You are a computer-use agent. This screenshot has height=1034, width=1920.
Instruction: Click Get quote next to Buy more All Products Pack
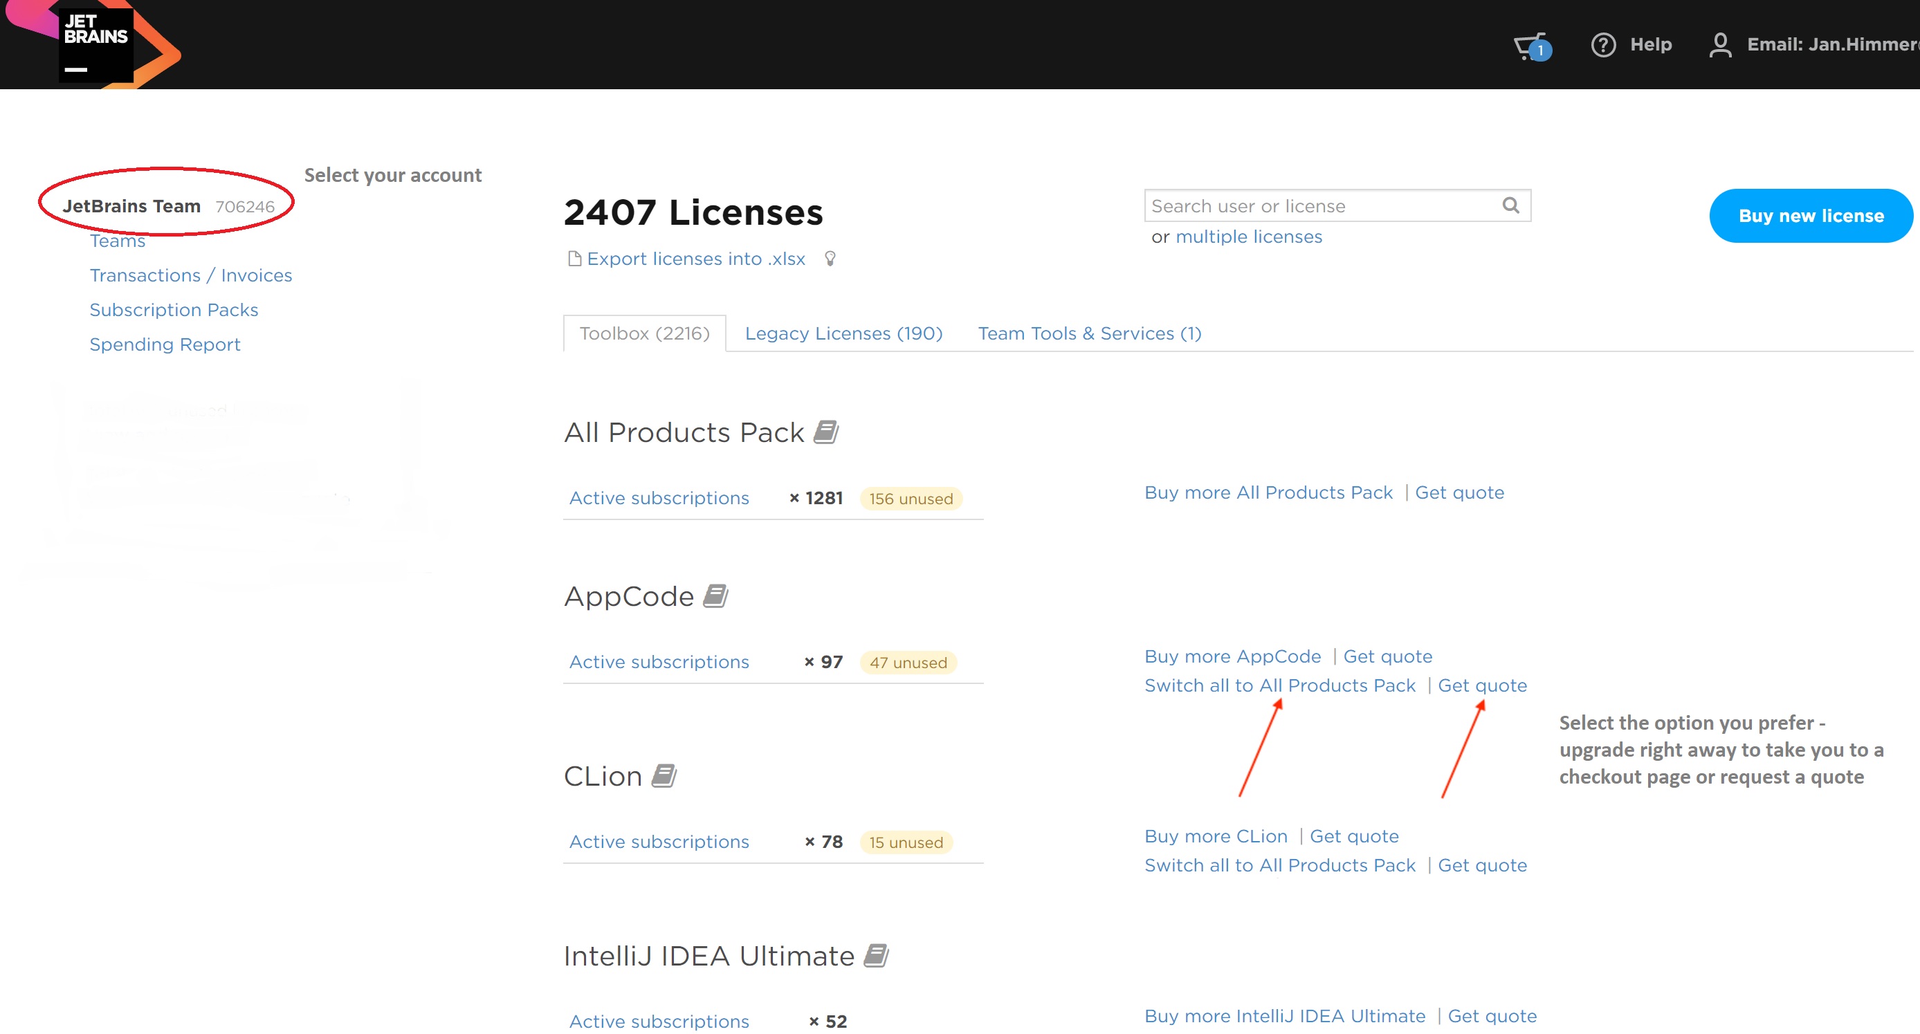(x=1459, y=492)
